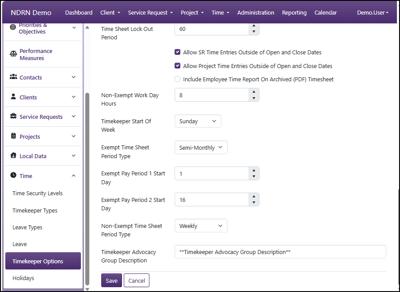Screen dimensions: 400x292
Task: Open the Leave sidebar item
Action: click(19, 244)
